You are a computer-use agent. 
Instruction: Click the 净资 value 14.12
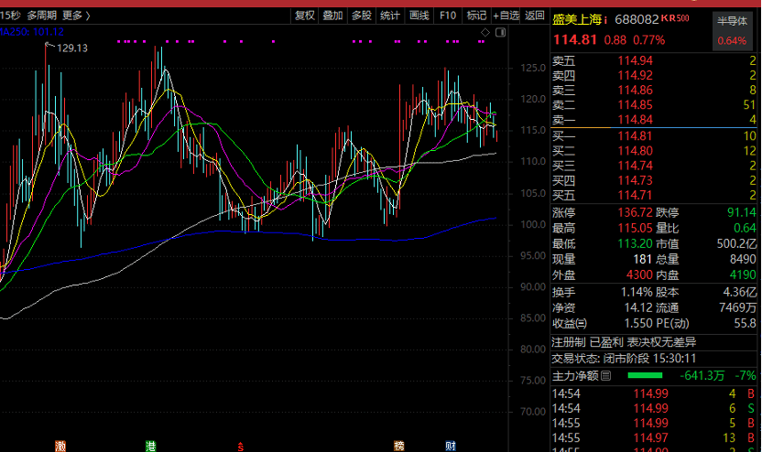pyautogui.click(x=638, y=307)
